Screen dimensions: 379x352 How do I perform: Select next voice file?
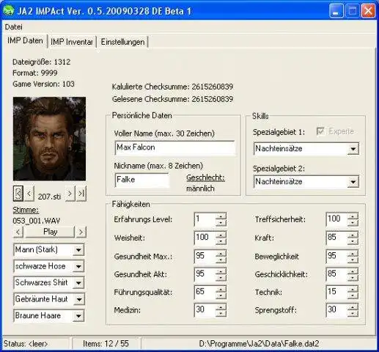[x=81, y=232]
